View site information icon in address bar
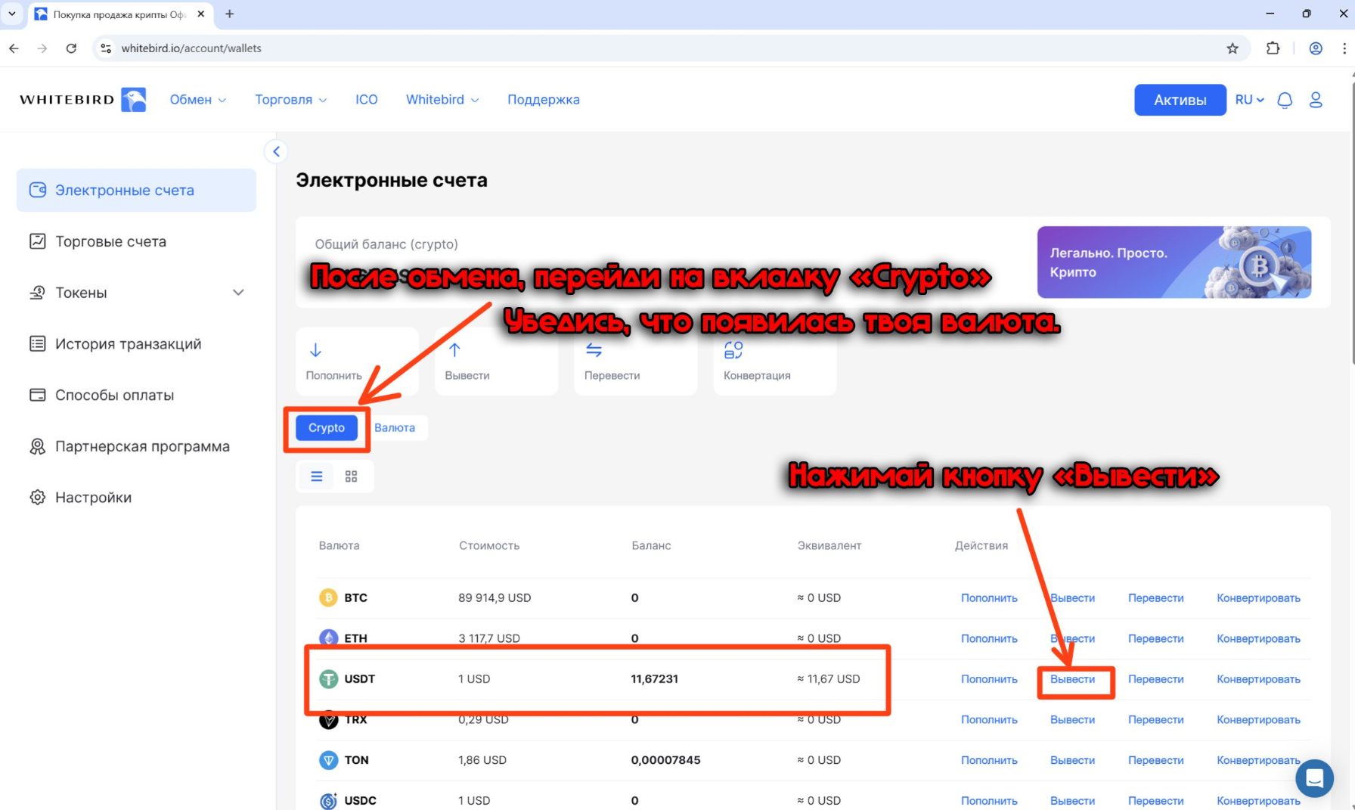 coord(107,48)
